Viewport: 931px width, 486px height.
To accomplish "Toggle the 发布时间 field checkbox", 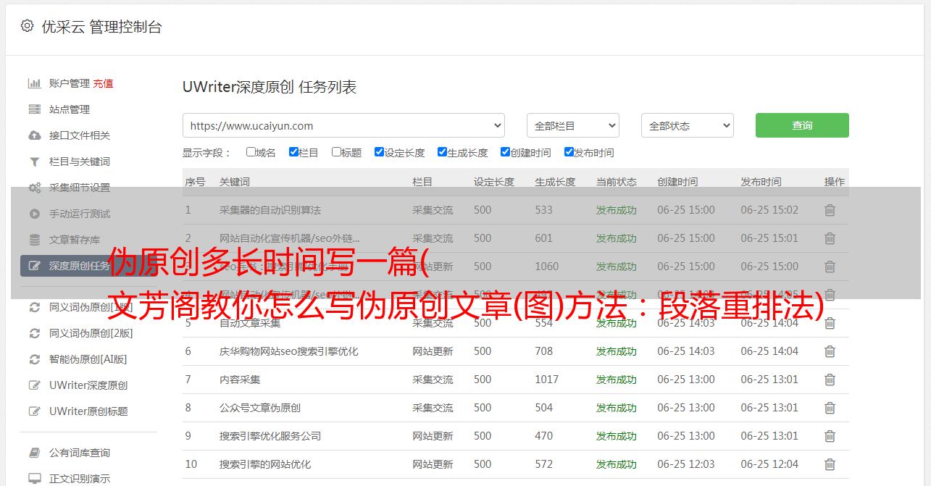I will click(x=569, y=152).
